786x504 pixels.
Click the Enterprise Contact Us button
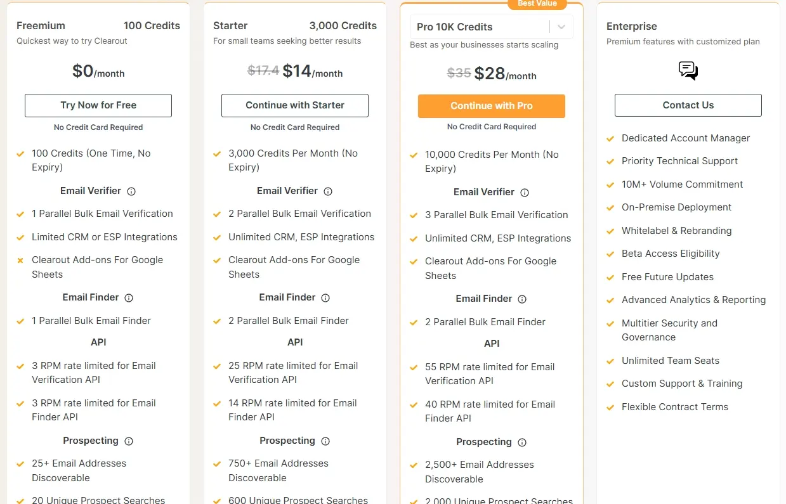[688, 105]
